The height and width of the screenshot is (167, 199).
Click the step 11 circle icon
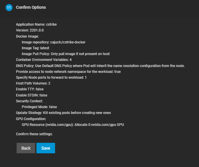[9, 8]
